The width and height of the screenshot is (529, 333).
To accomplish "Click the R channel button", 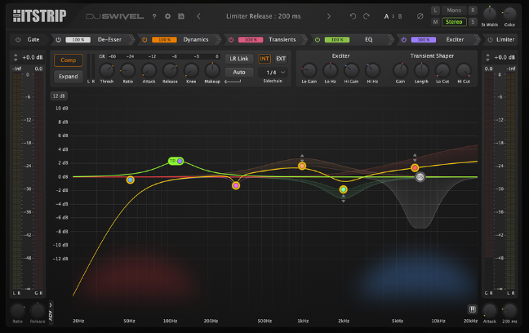I will [x=473, y=11].
